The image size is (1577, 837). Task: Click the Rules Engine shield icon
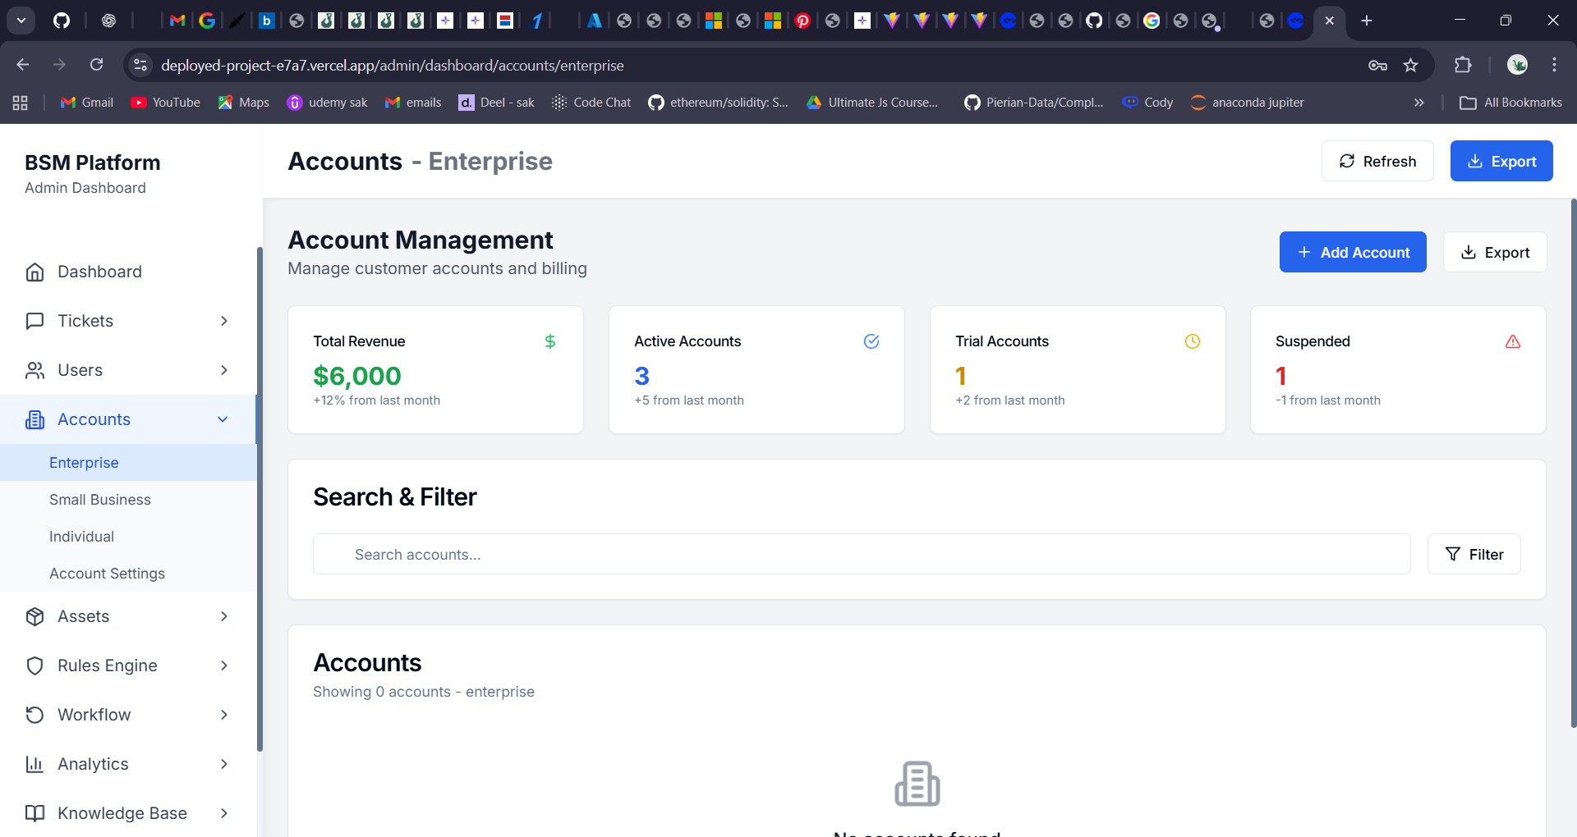coord(34,665)
